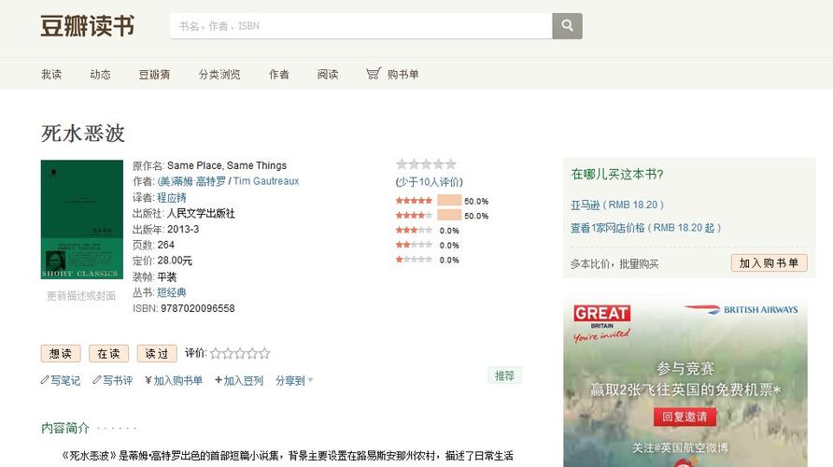Open the 豆瓣读书 logo home link
This screenshot has height=467, width=833.
tap(88, 25)
